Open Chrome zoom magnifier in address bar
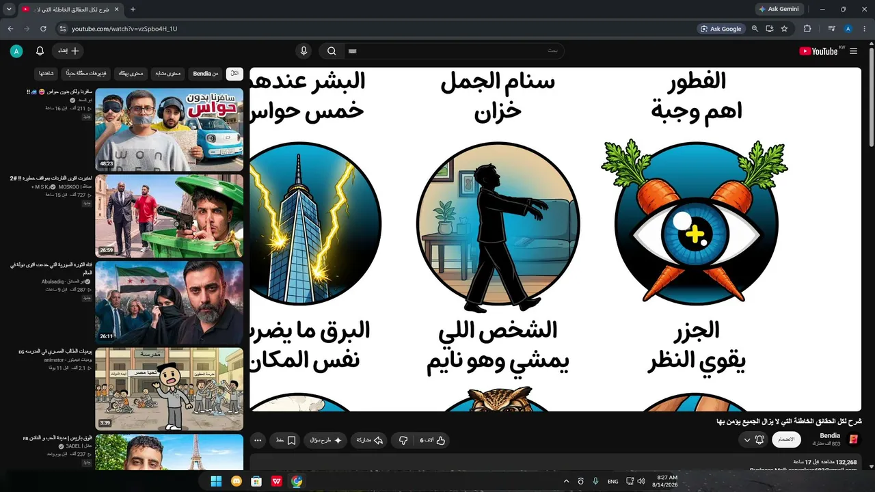Screen dimensions: 875x492 755,29
